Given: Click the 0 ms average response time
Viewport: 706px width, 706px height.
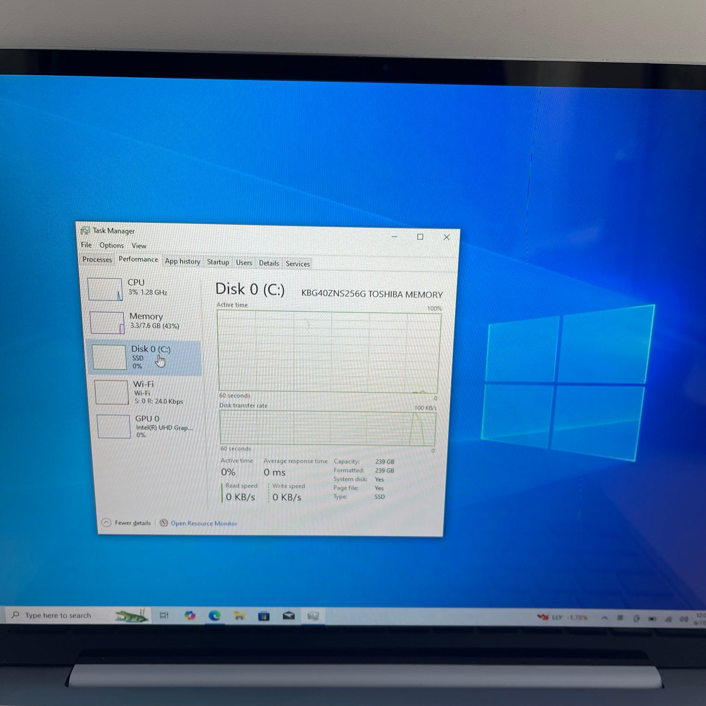Looking at the screenshot, I should (275, 472).
